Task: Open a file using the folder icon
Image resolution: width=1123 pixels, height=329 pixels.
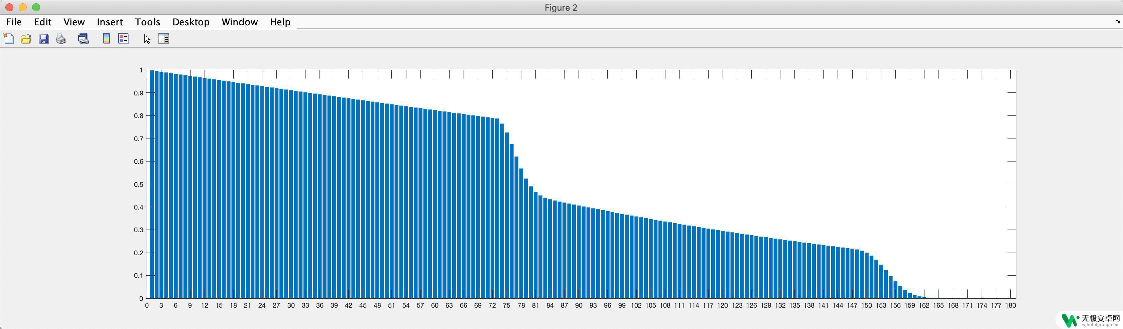Action: 26,39
